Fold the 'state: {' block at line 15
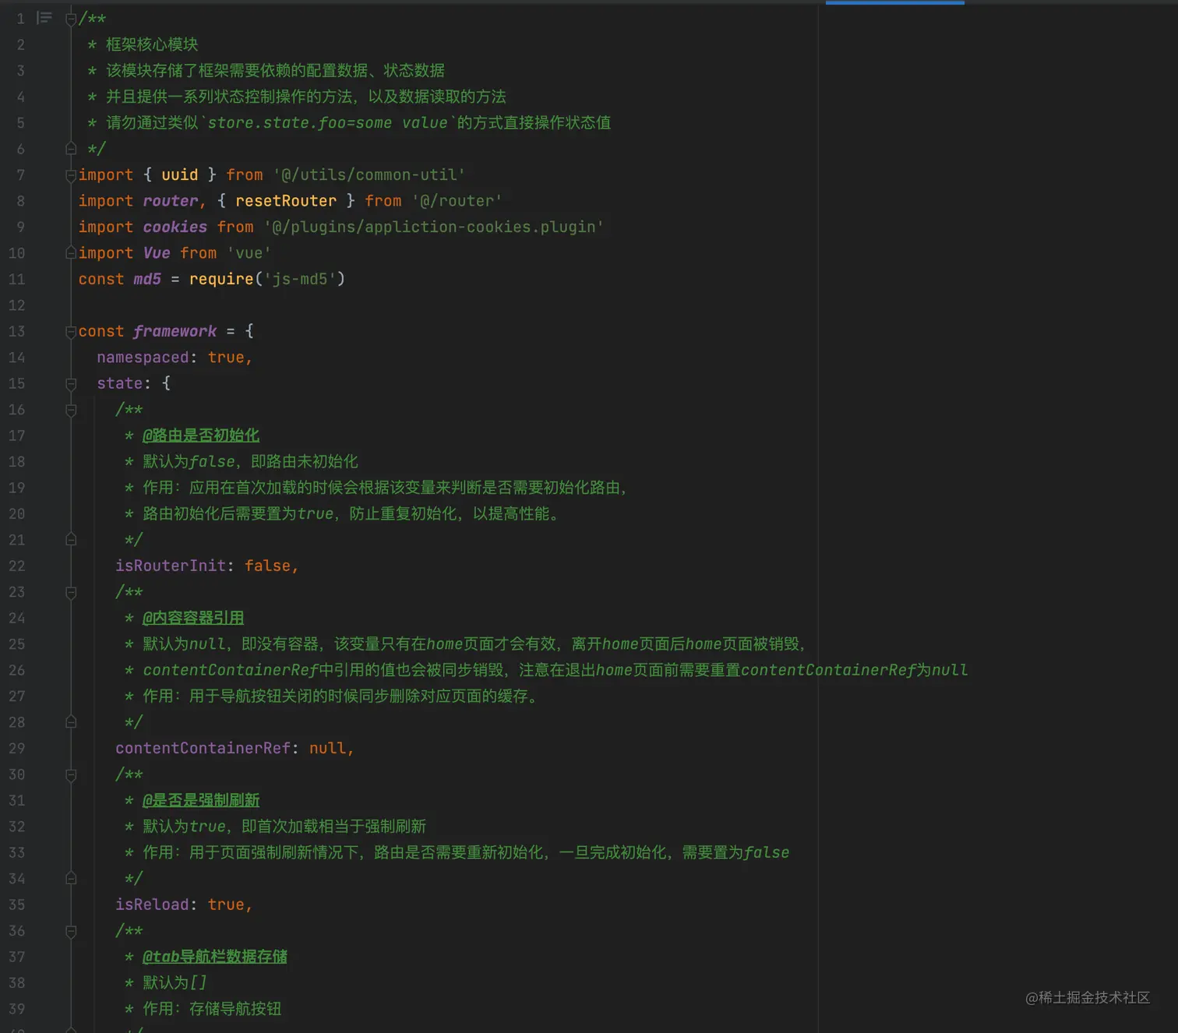The image size is (1178, 1033). tap(71, 383)
